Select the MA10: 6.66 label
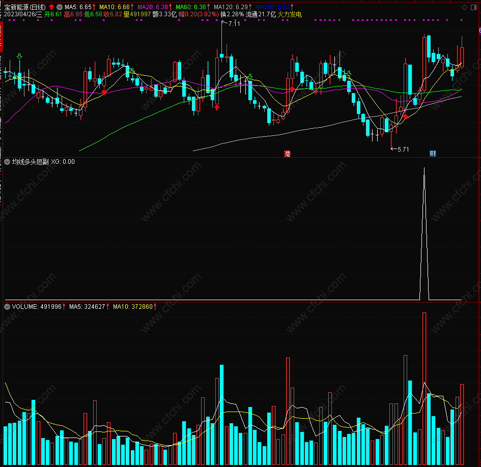481x467 pixels. click(x=115, y=7)
